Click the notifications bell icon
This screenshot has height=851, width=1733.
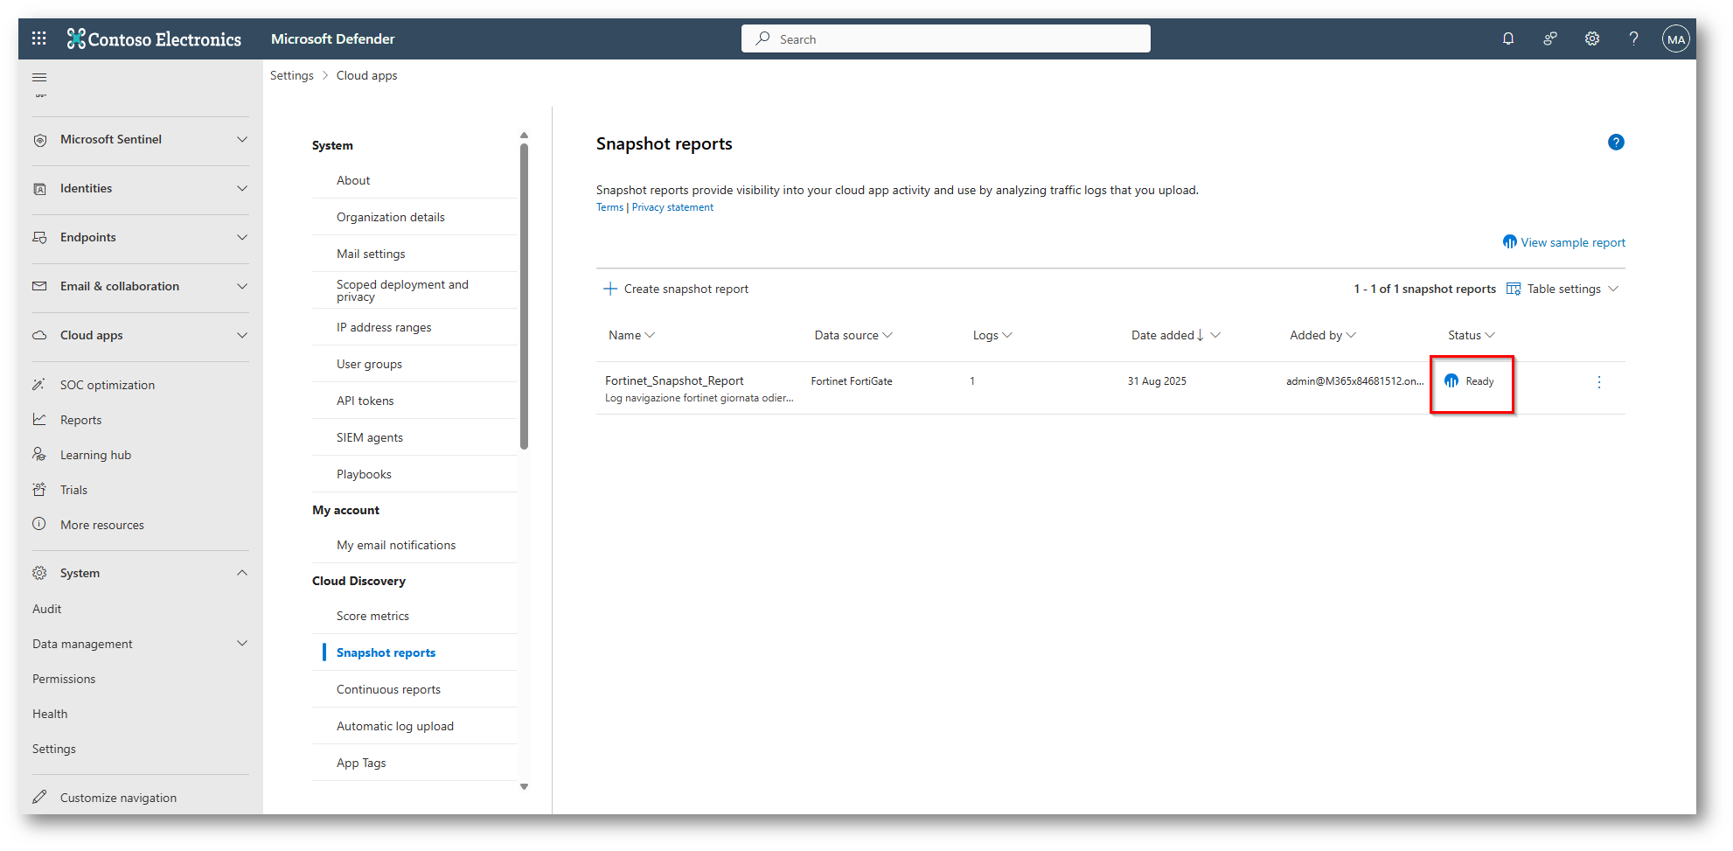[x=1508, y=38]
